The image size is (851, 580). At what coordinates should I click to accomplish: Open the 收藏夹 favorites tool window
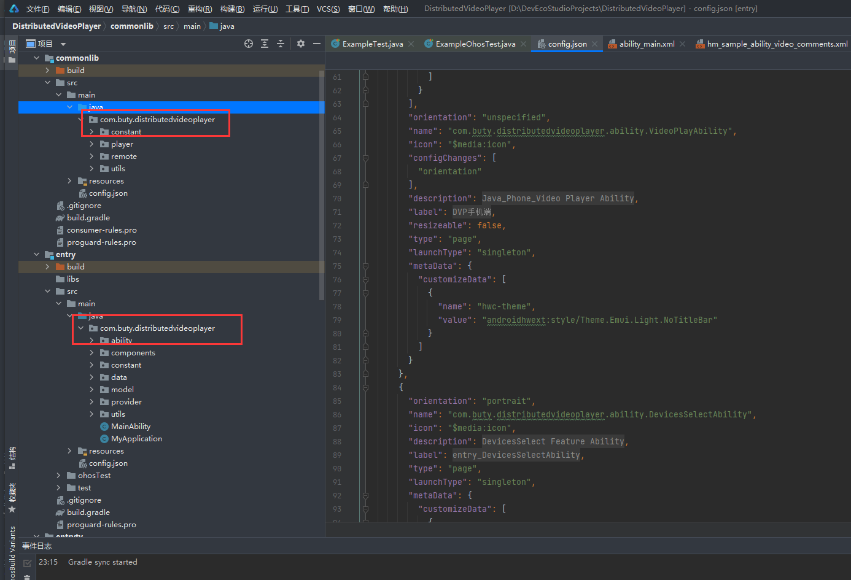pos(12,498)
